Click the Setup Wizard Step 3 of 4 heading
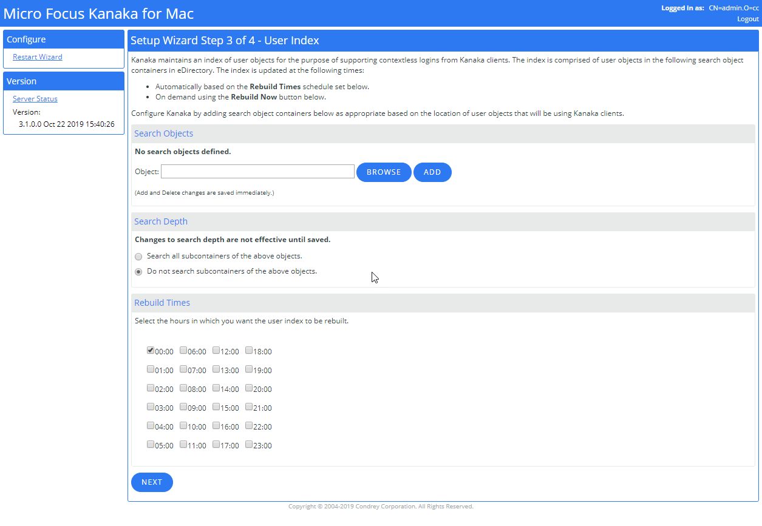The height and width of the screenshot is (526, 762). pos(225,41)
